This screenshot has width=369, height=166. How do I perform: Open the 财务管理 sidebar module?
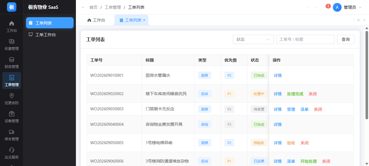click(12, 63)
